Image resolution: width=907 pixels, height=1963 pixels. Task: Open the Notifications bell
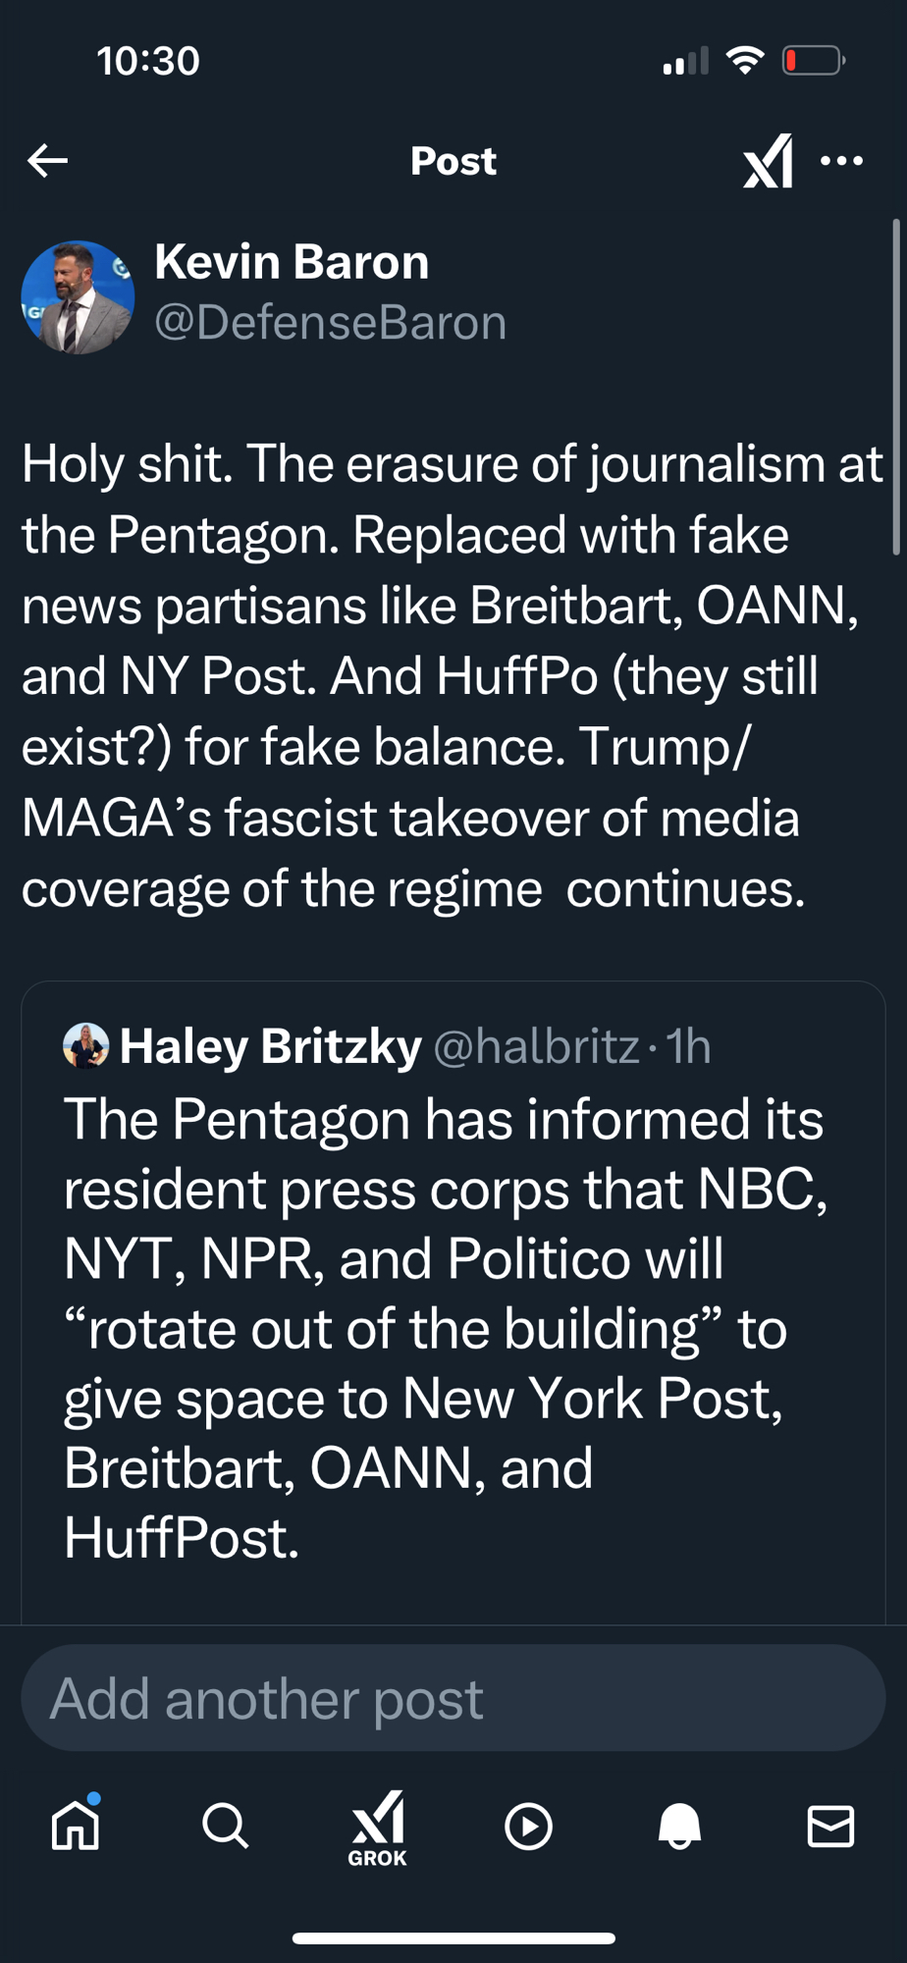679,1826
